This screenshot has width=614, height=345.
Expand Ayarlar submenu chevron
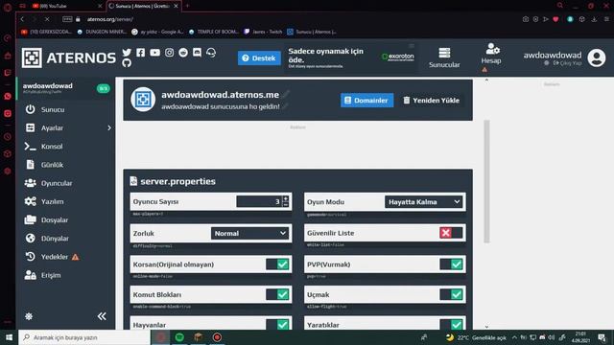pos(109,127)
